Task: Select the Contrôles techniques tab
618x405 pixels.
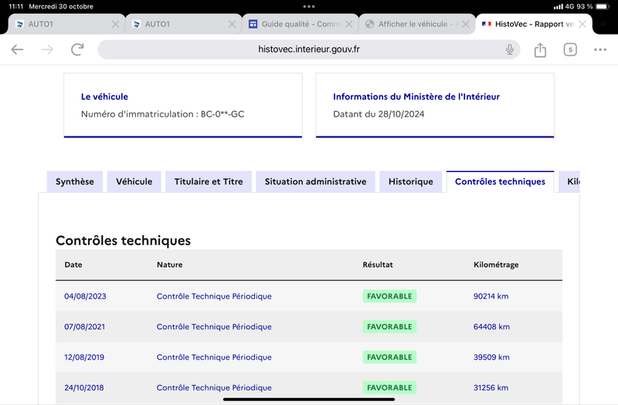Action: coord(500,182)
